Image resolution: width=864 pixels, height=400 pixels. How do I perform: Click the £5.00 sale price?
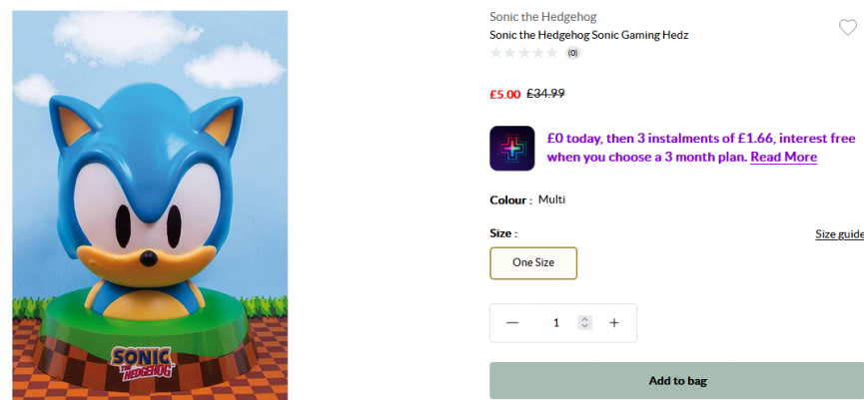(x=504, y=95)
